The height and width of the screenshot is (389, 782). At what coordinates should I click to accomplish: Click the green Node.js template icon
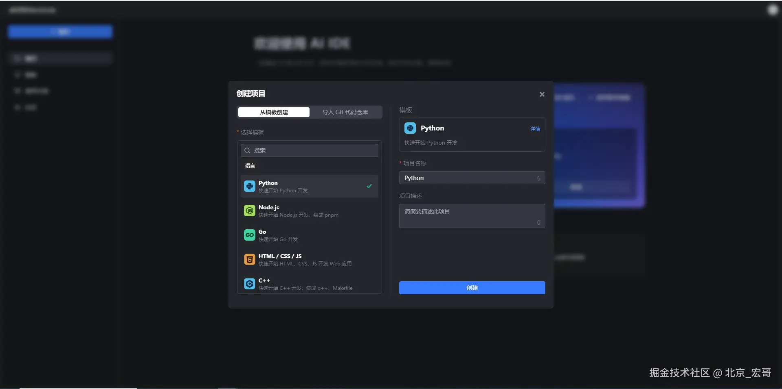[249, 211]
